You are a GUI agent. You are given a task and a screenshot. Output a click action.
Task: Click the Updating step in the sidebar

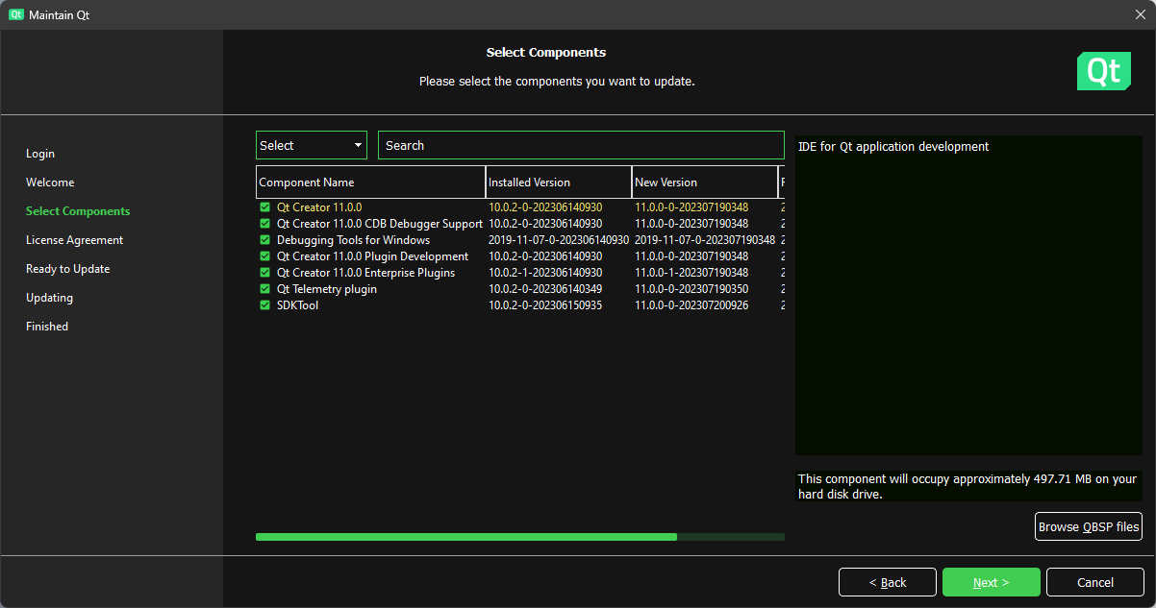(x=49, y=298)
